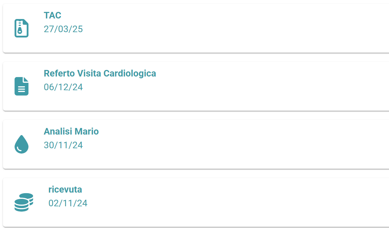Click the blank area of the ricevuta card

(239, 202)
